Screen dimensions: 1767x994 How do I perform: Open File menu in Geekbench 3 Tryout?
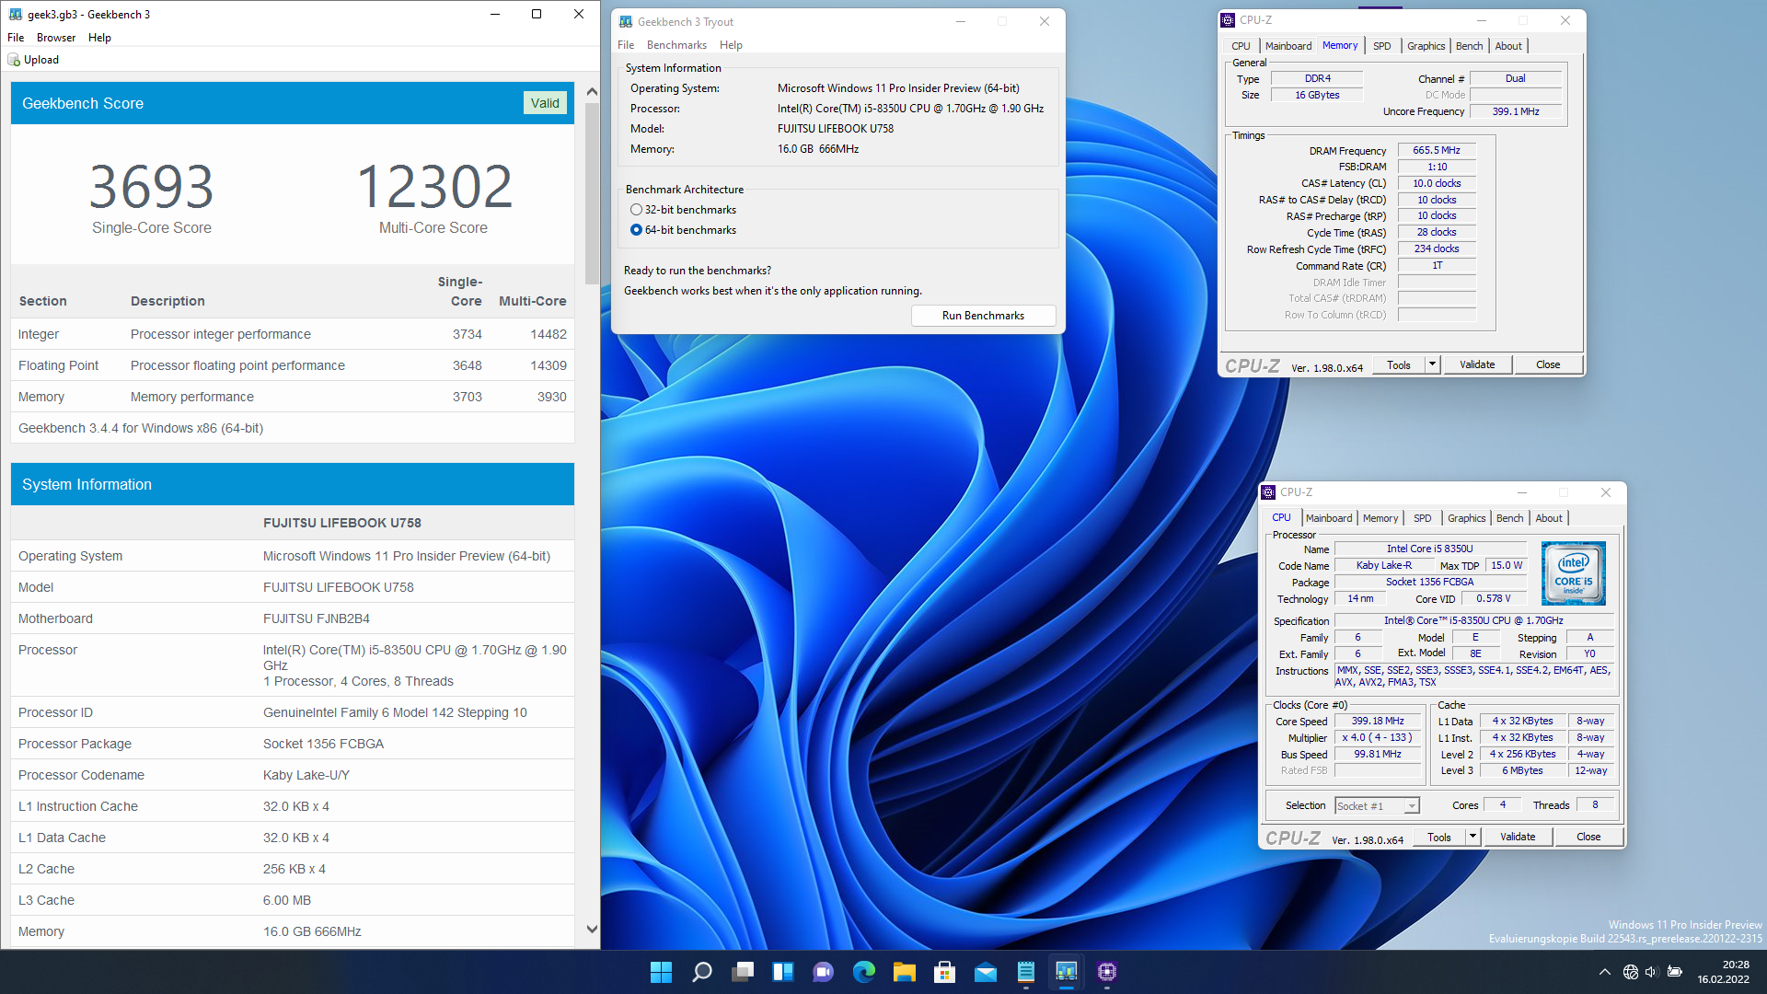[x=626, y=45]
